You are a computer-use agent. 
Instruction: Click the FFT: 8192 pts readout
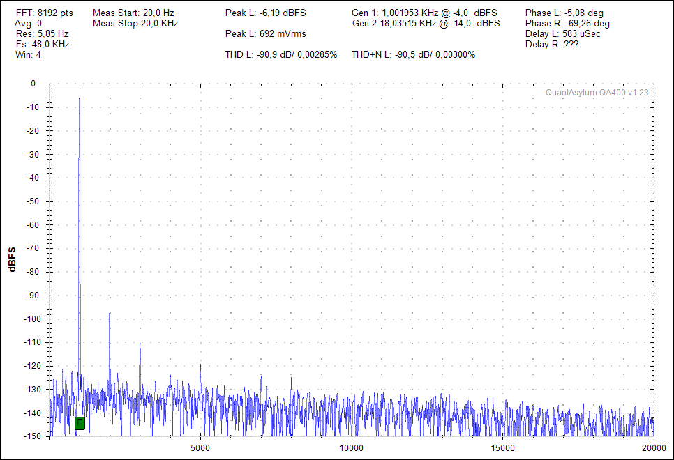pyautogui.click(x=44, y=13)
